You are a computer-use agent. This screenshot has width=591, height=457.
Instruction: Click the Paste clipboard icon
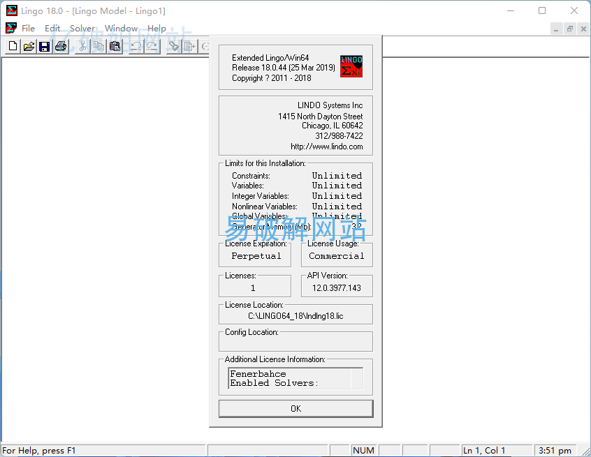(115, 47)
